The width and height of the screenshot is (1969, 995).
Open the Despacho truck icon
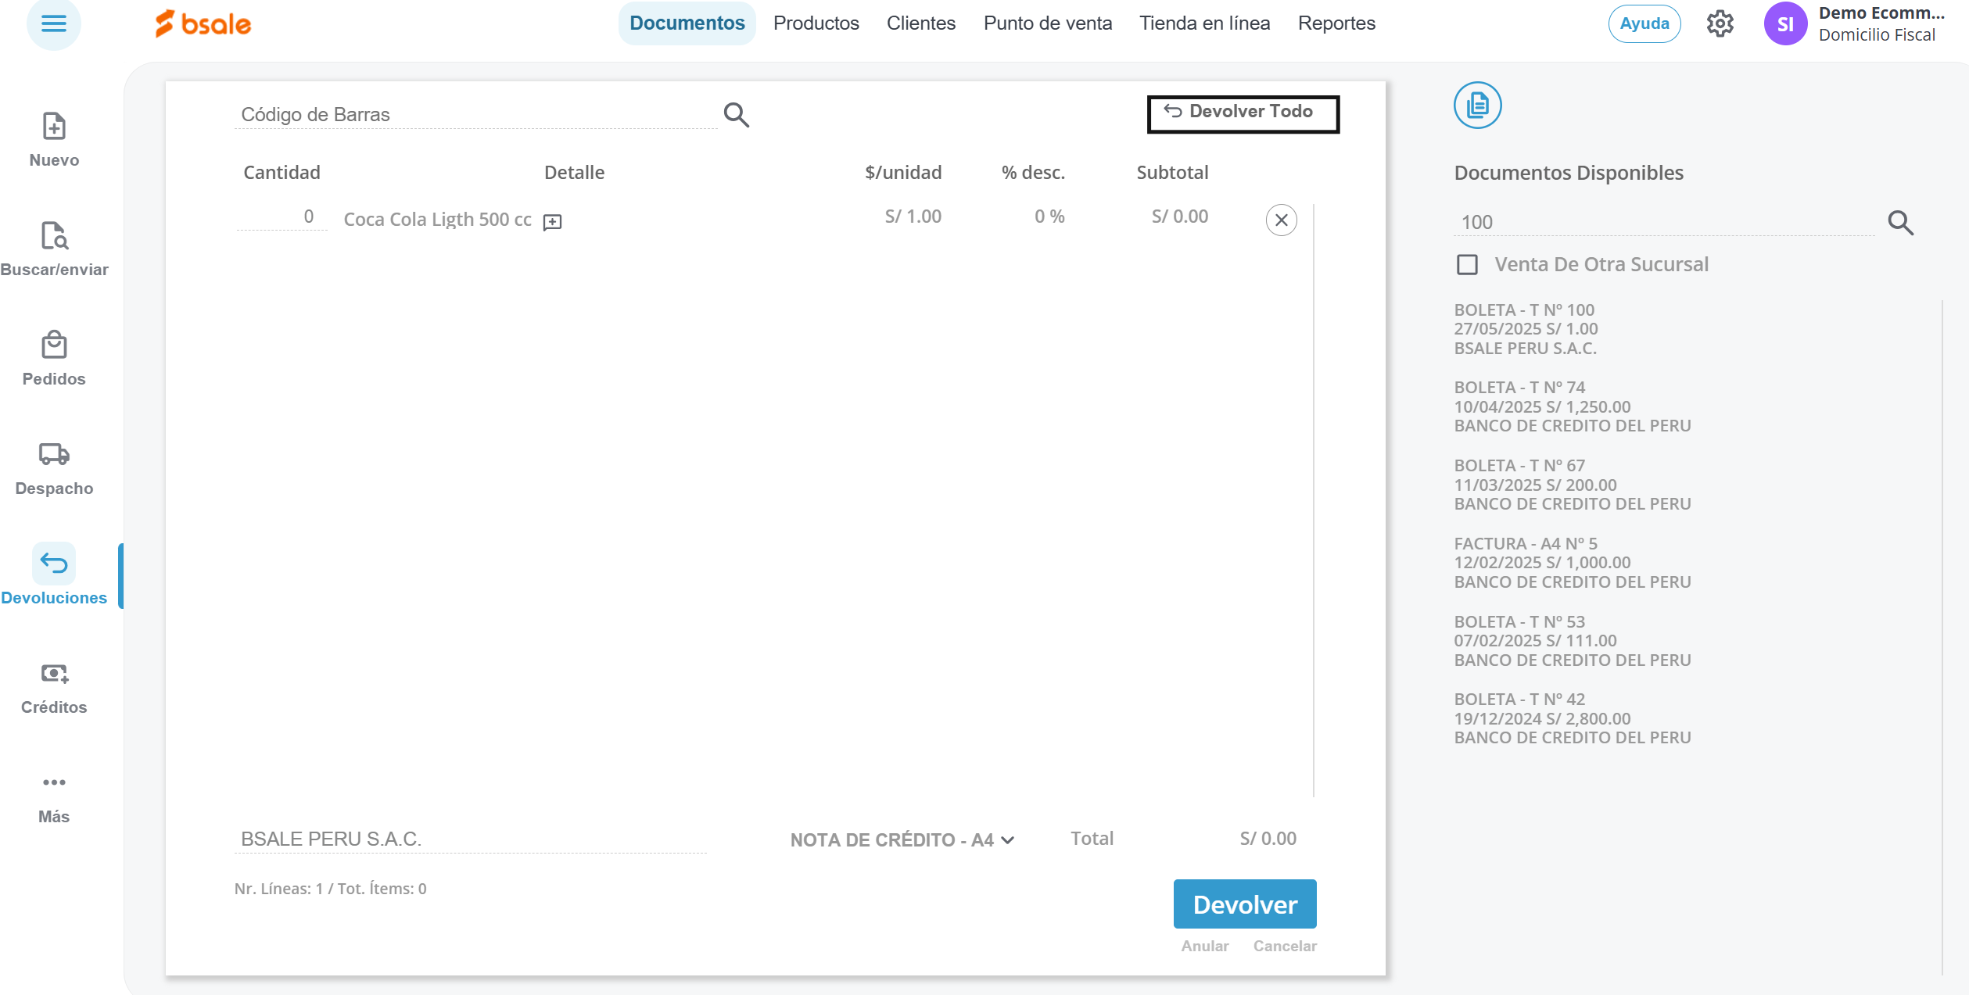(x=54, y=455)
